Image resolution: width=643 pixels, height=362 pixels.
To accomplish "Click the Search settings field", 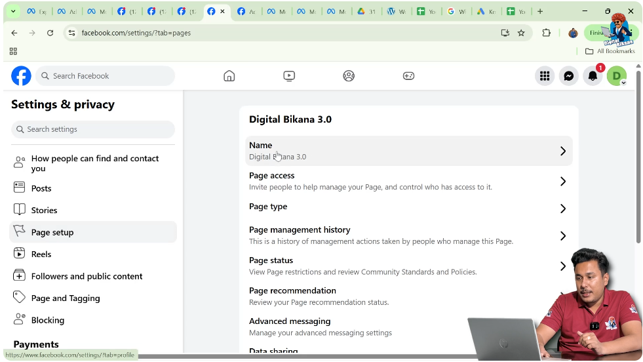I will pyautogui.click(x=93, y=129).
